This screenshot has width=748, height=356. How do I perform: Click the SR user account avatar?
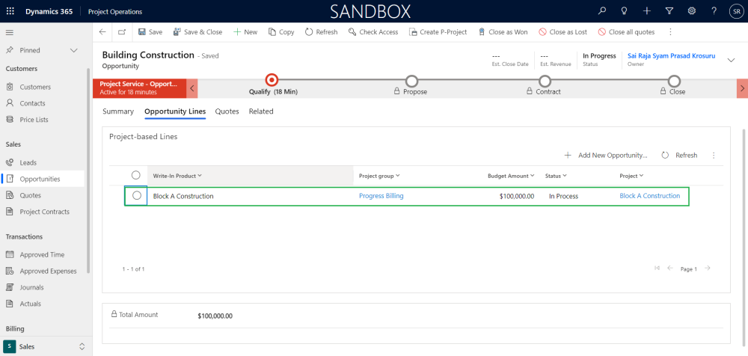[735, 11]
